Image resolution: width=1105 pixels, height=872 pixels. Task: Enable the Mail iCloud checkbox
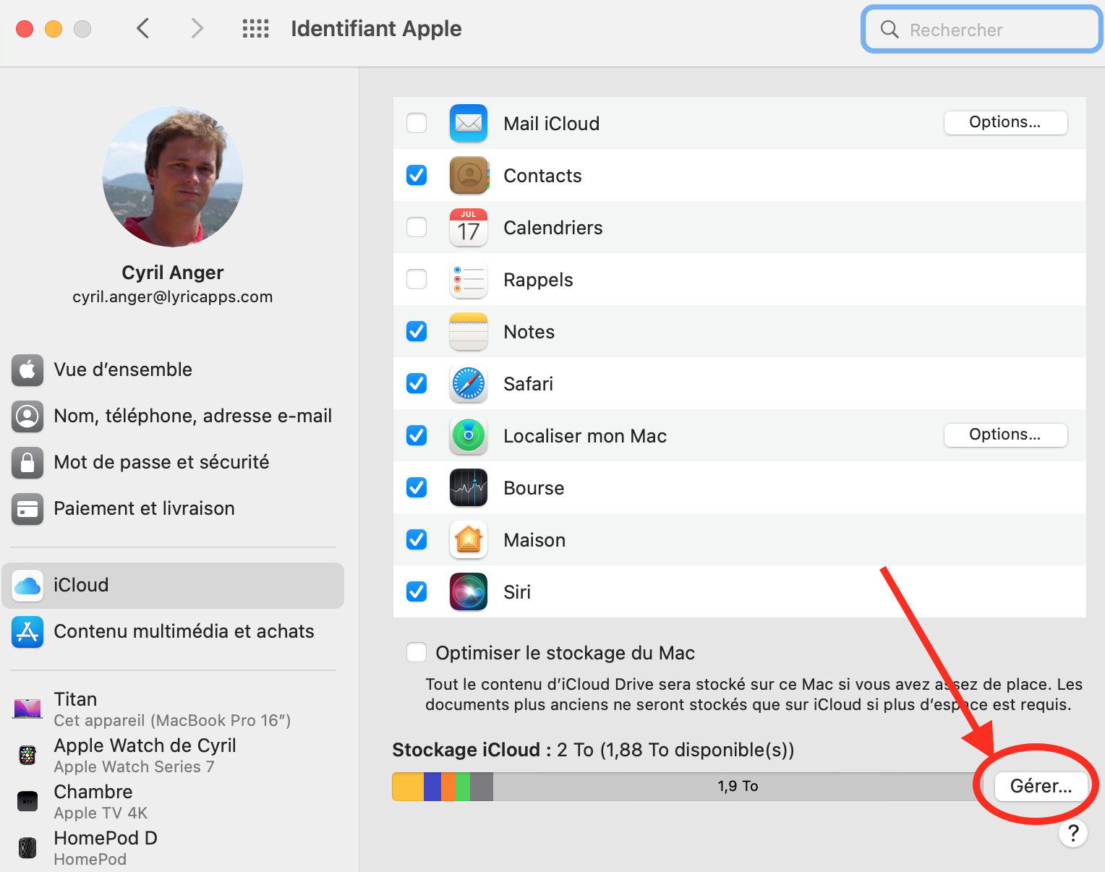pyautogui.click(x=417, y=123)
